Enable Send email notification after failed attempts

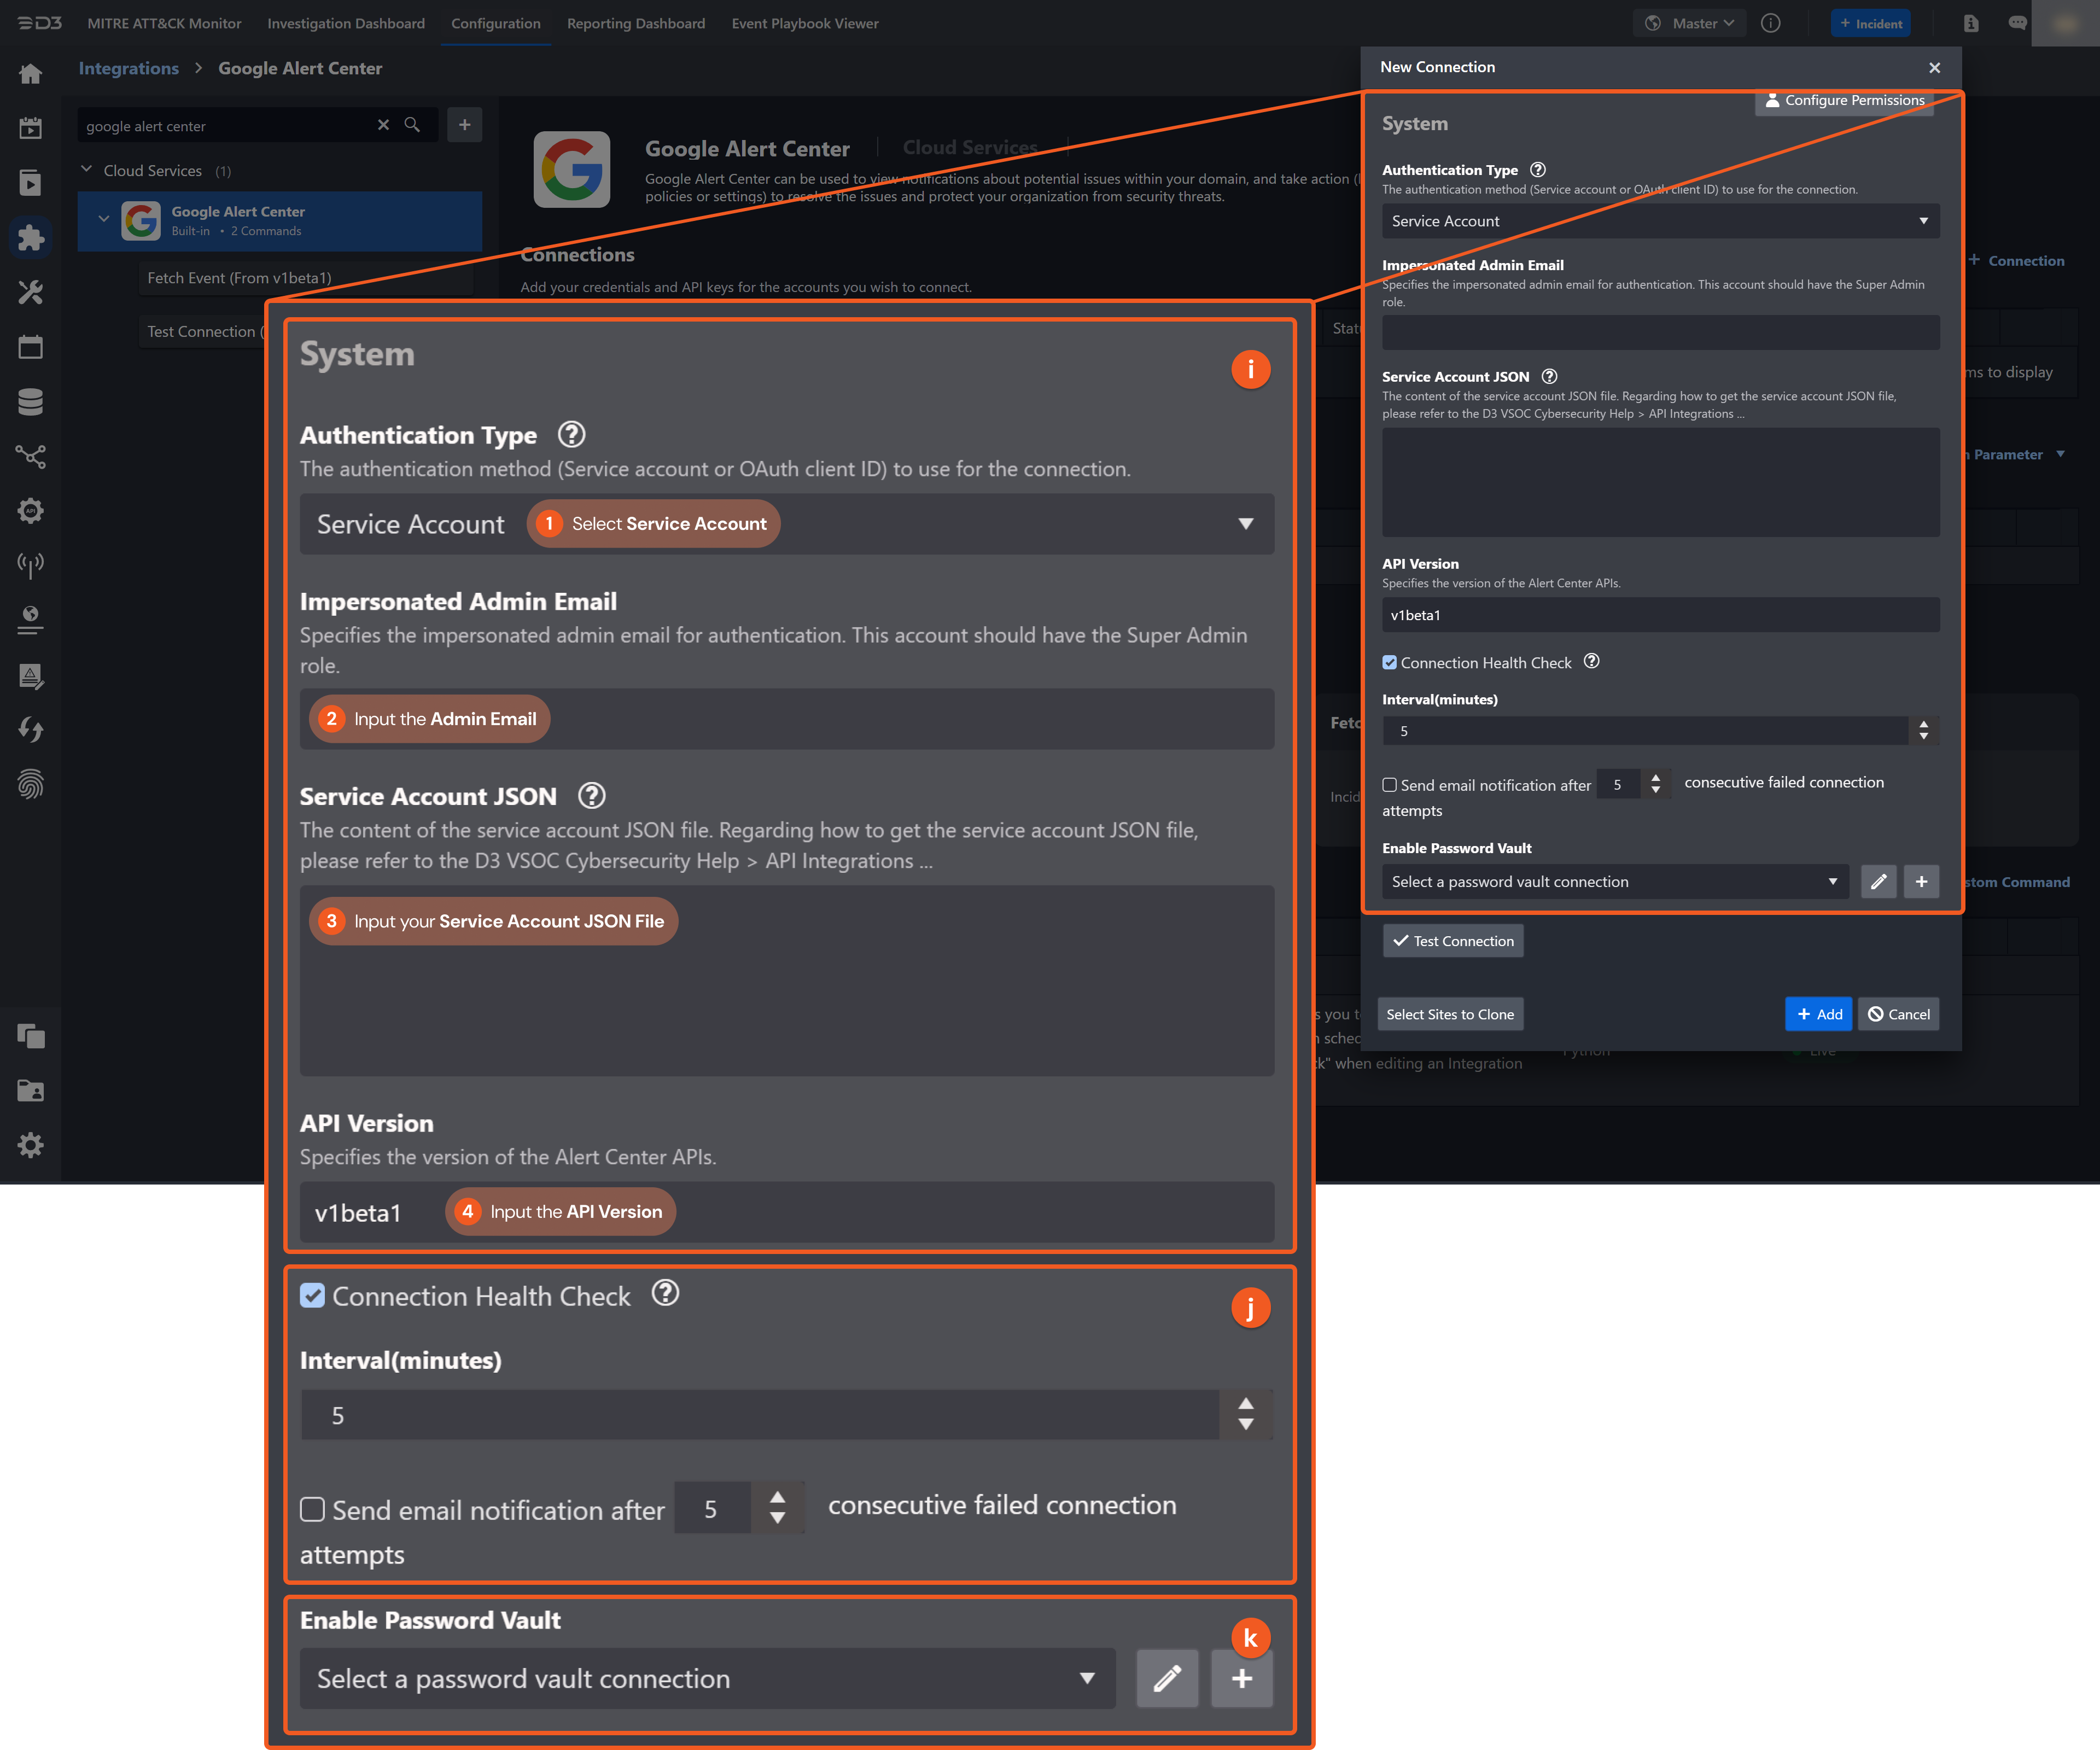pos(312,1510)
